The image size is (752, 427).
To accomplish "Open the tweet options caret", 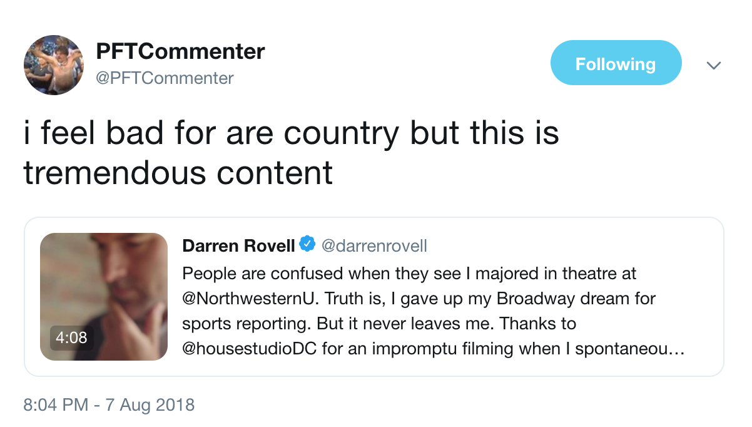I will click(x=713, y=64).
